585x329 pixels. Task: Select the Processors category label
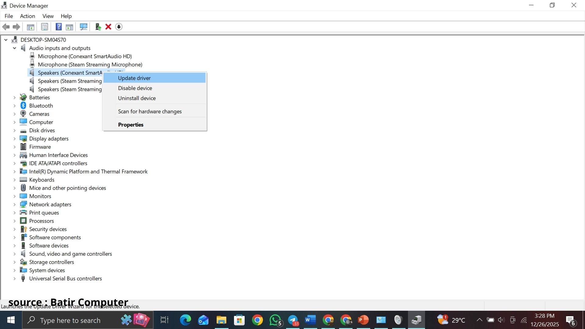coord(41,221)
